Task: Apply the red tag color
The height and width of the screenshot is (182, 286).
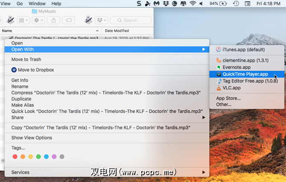Action: [x=15, y=157]
